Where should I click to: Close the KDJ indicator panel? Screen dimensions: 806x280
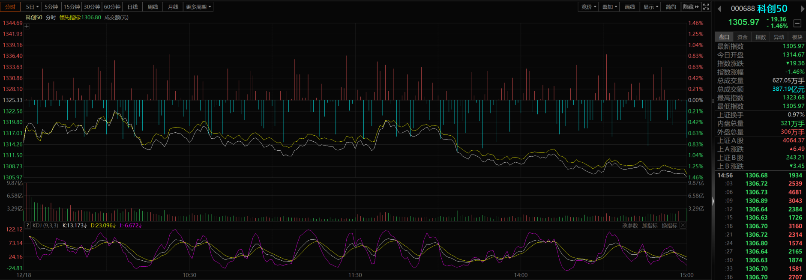[683, 225]
